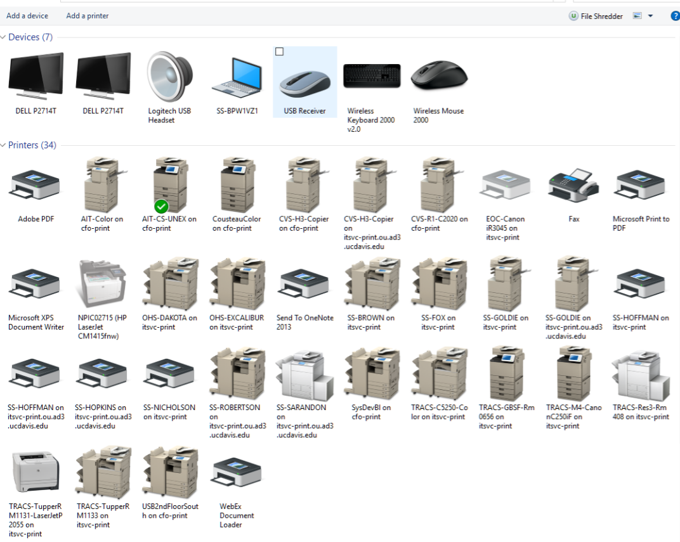
Task: Select the USB Receiver mouse icon
Action: 305,82
